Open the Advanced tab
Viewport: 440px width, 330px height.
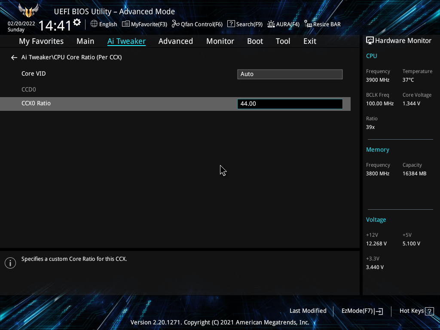pos(176,41)
